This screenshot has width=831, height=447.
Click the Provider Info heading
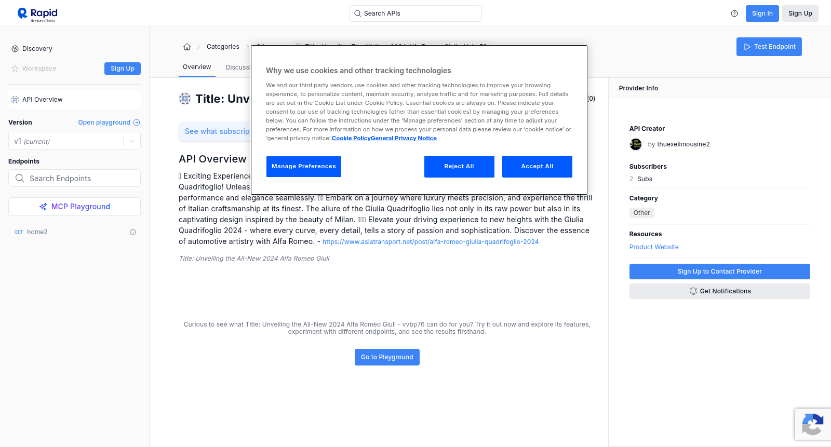pyautogui.click(x=638, y=88)
